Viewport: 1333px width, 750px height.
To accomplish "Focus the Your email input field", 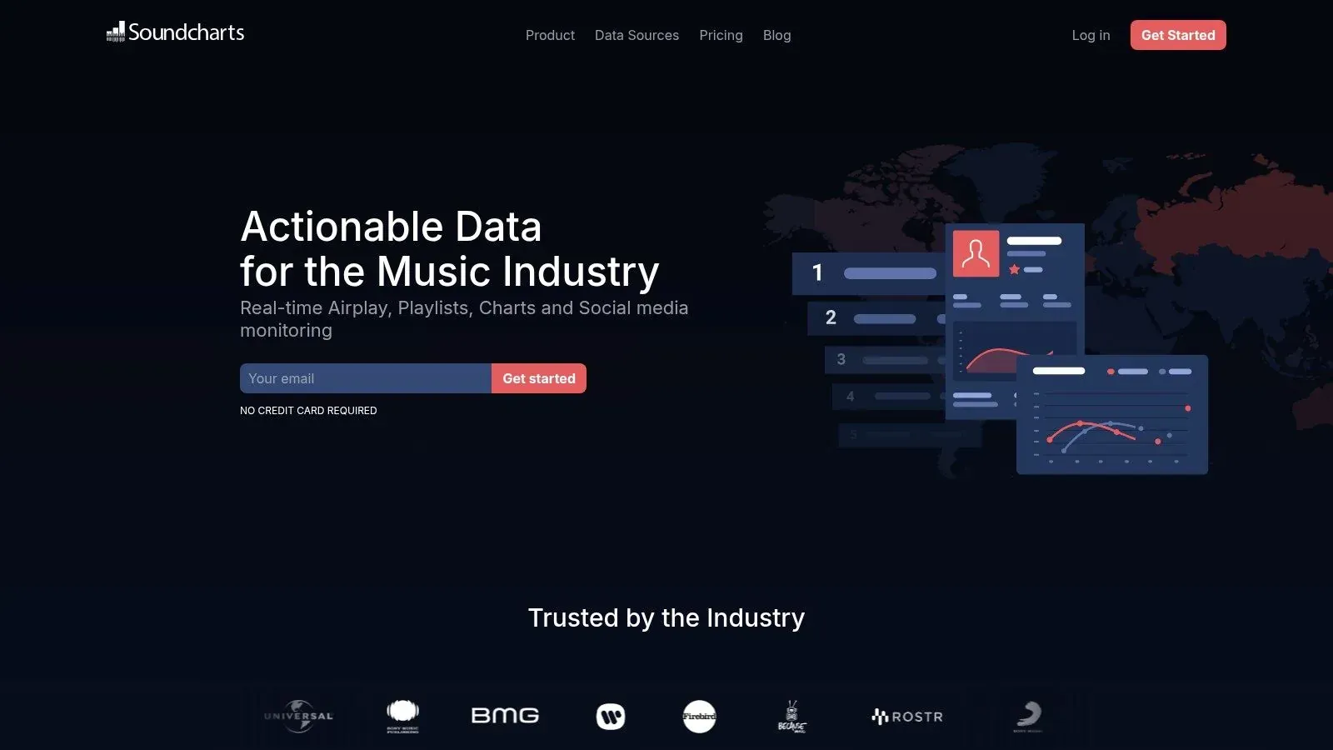I will click(366, 378).
